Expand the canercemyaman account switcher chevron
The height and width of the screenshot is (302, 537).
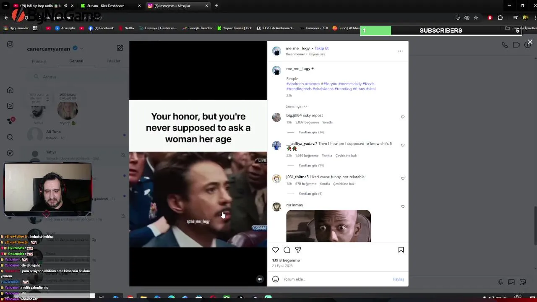click(81, 49)
